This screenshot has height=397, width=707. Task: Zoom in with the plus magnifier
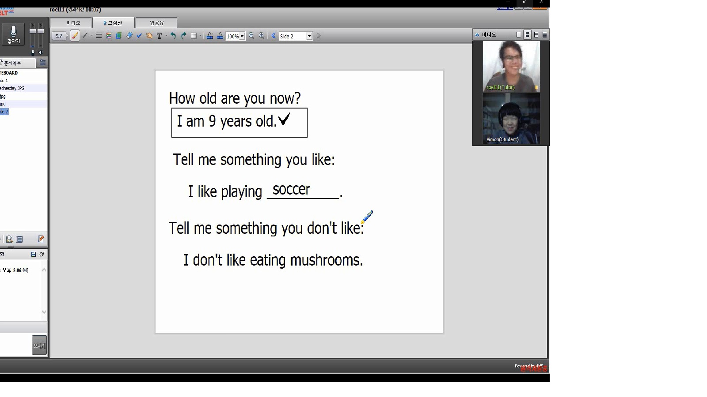(x=262, y=36)
